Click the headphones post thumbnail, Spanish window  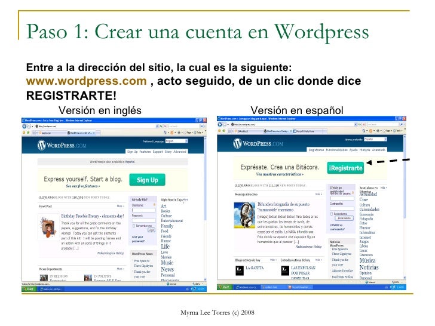[x=244, y=215]
